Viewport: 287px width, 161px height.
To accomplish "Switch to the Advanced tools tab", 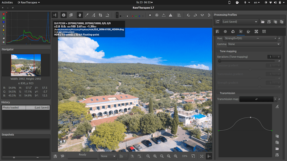I will (241, 32).
